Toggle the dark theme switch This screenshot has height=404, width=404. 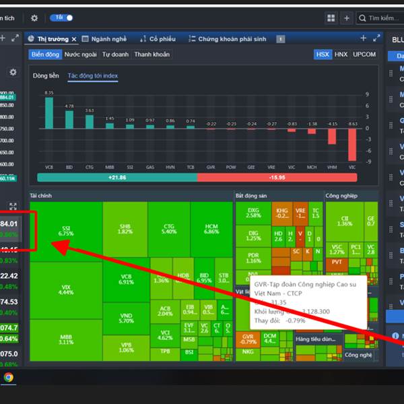point(61,18)
